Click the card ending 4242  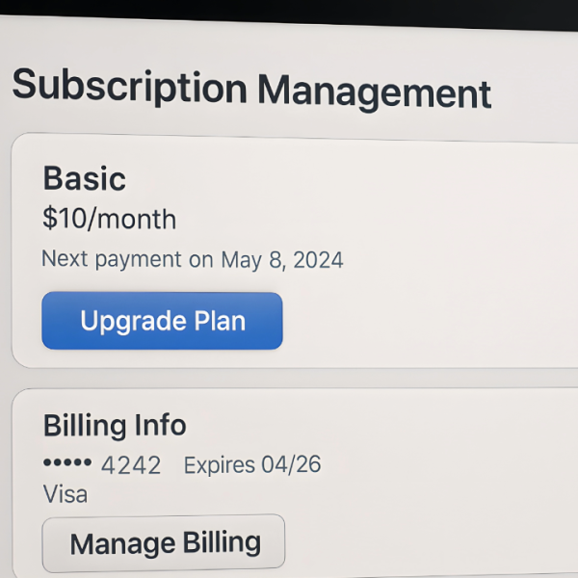pyautogui.click(x=131, y=466)
